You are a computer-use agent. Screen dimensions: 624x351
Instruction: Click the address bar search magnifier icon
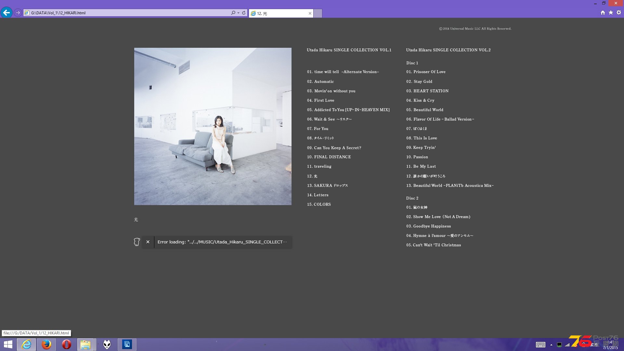(233, 13)
